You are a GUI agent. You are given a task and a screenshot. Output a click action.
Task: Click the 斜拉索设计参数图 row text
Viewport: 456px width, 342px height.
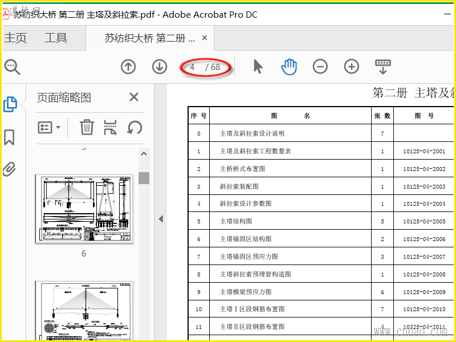tap(246, 203)
